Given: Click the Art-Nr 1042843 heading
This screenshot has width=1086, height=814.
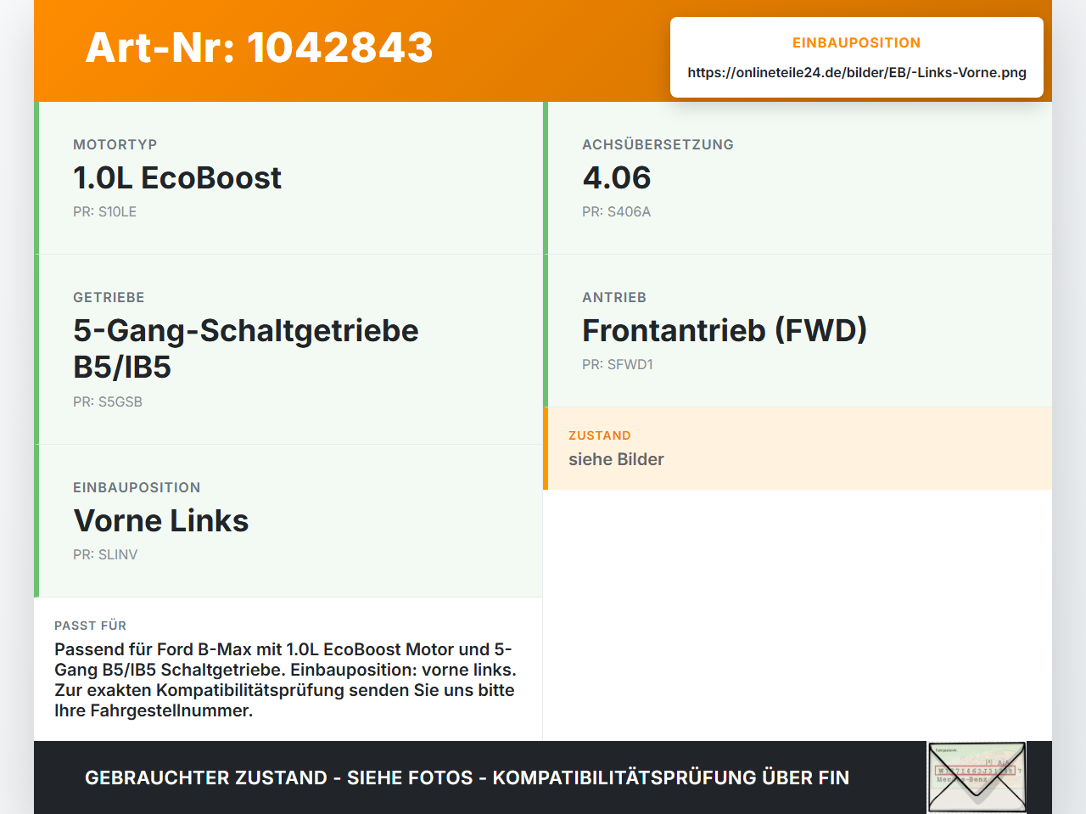Looking at the screenshot, I should [x=260, y=48].
